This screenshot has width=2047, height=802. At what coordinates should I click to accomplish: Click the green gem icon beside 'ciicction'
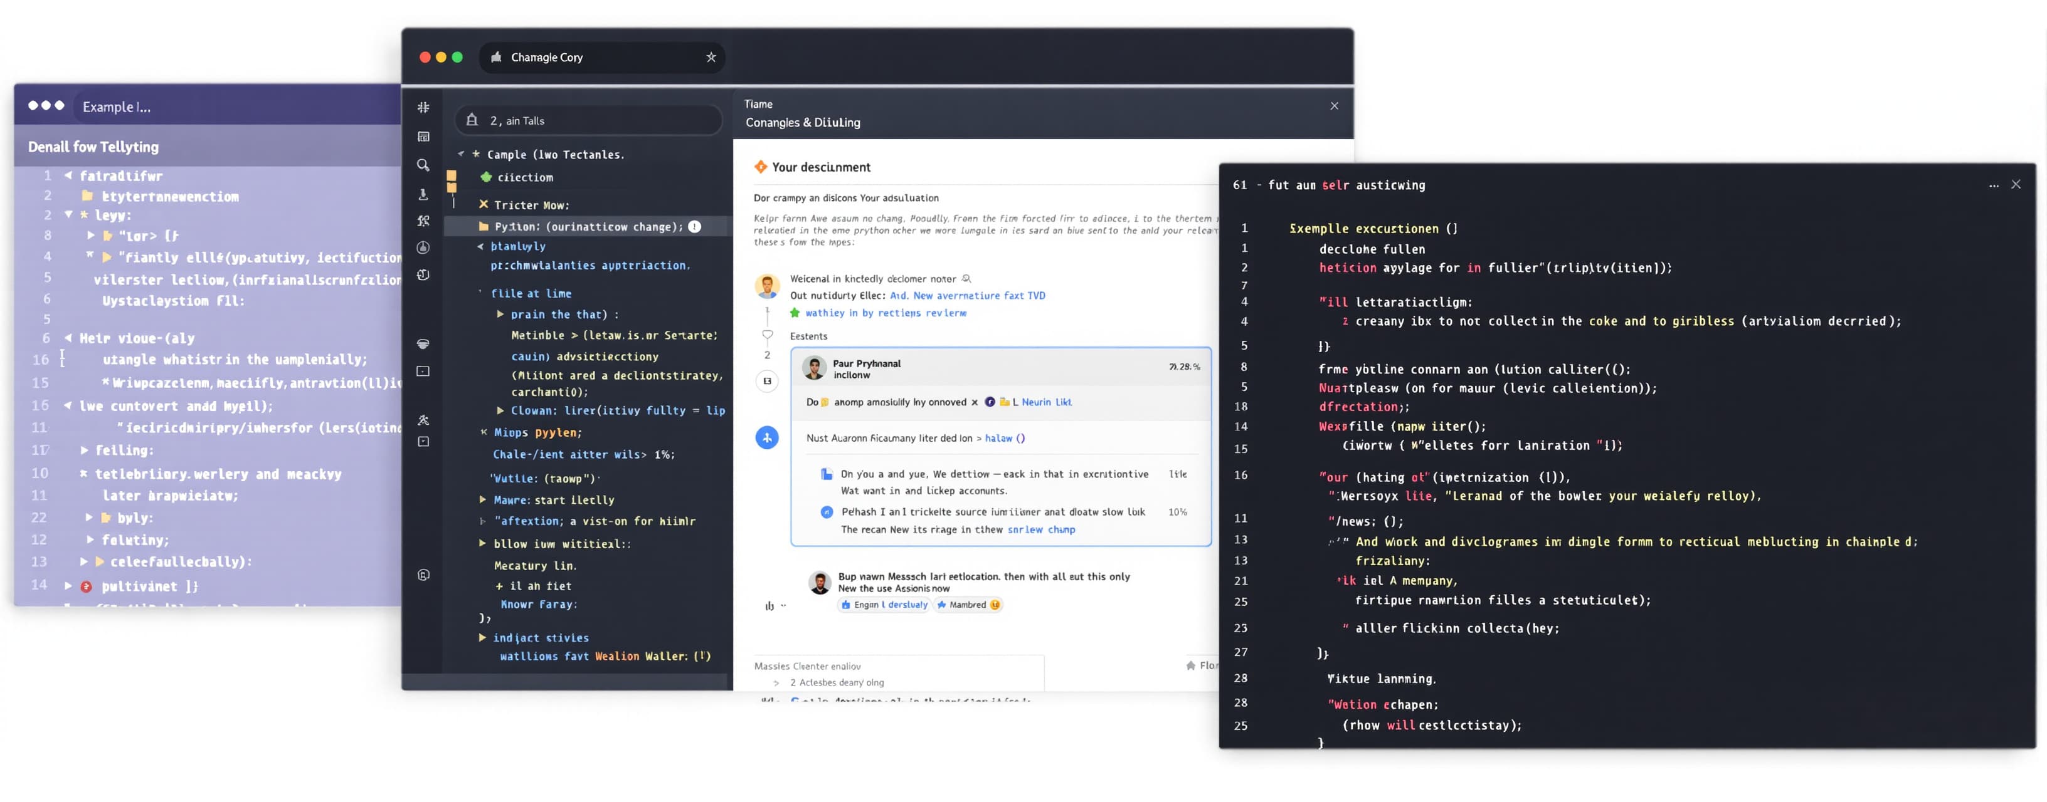(486, 177)
